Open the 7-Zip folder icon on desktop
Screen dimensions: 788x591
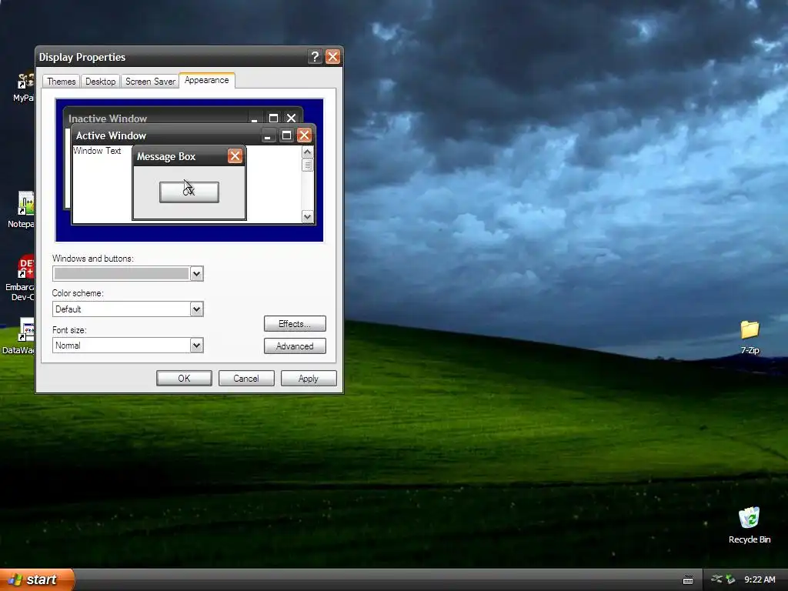750,330
